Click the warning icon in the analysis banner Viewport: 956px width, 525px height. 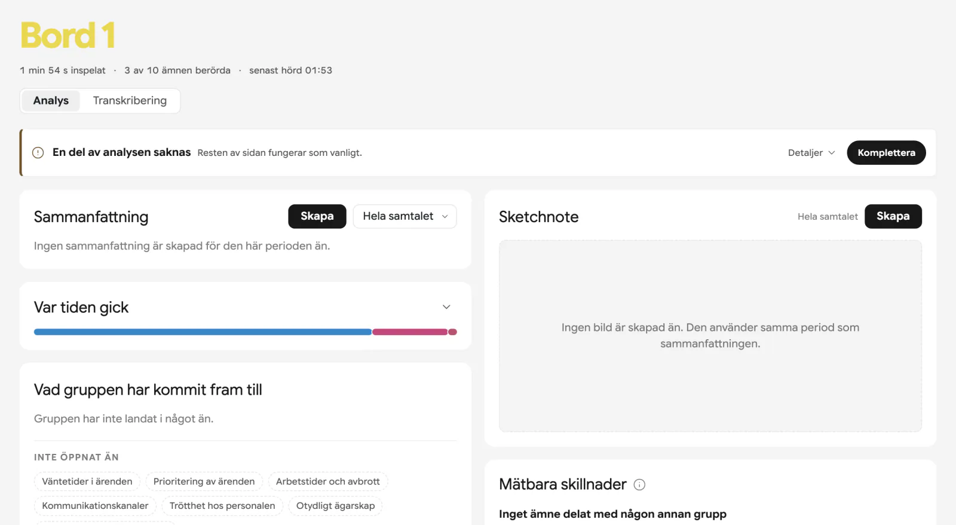pyautogui.click(x=38, y=153)
